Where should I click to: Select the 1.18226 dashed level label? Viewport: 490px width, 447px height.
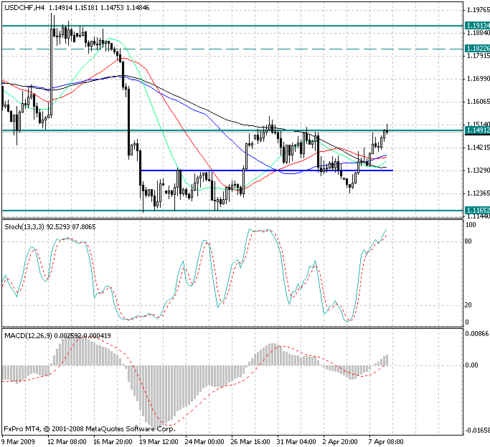pos(477,49)
